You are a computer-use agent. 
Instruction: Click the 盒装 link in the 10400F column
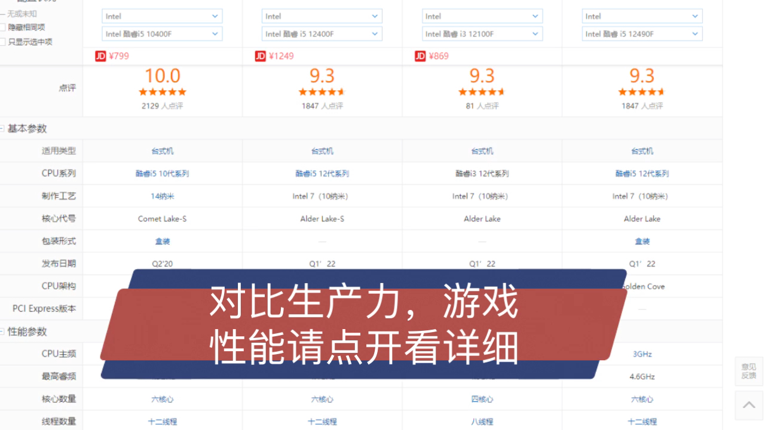(162, 241)
